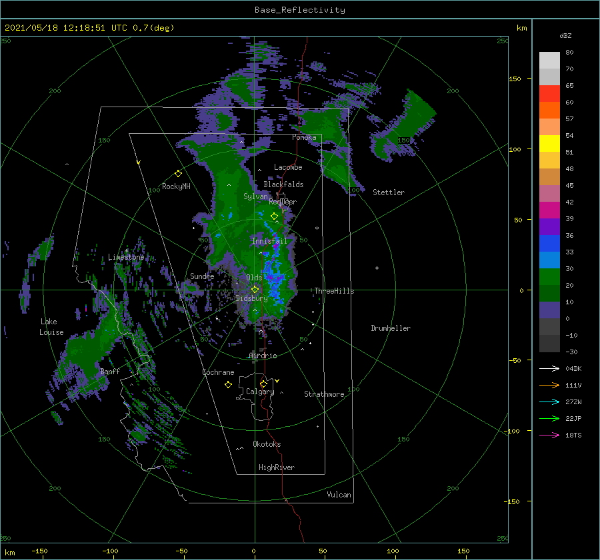This screenshot has height=560, width=600.
Task: Click the RockyMH label
Action: click(176, 186)
